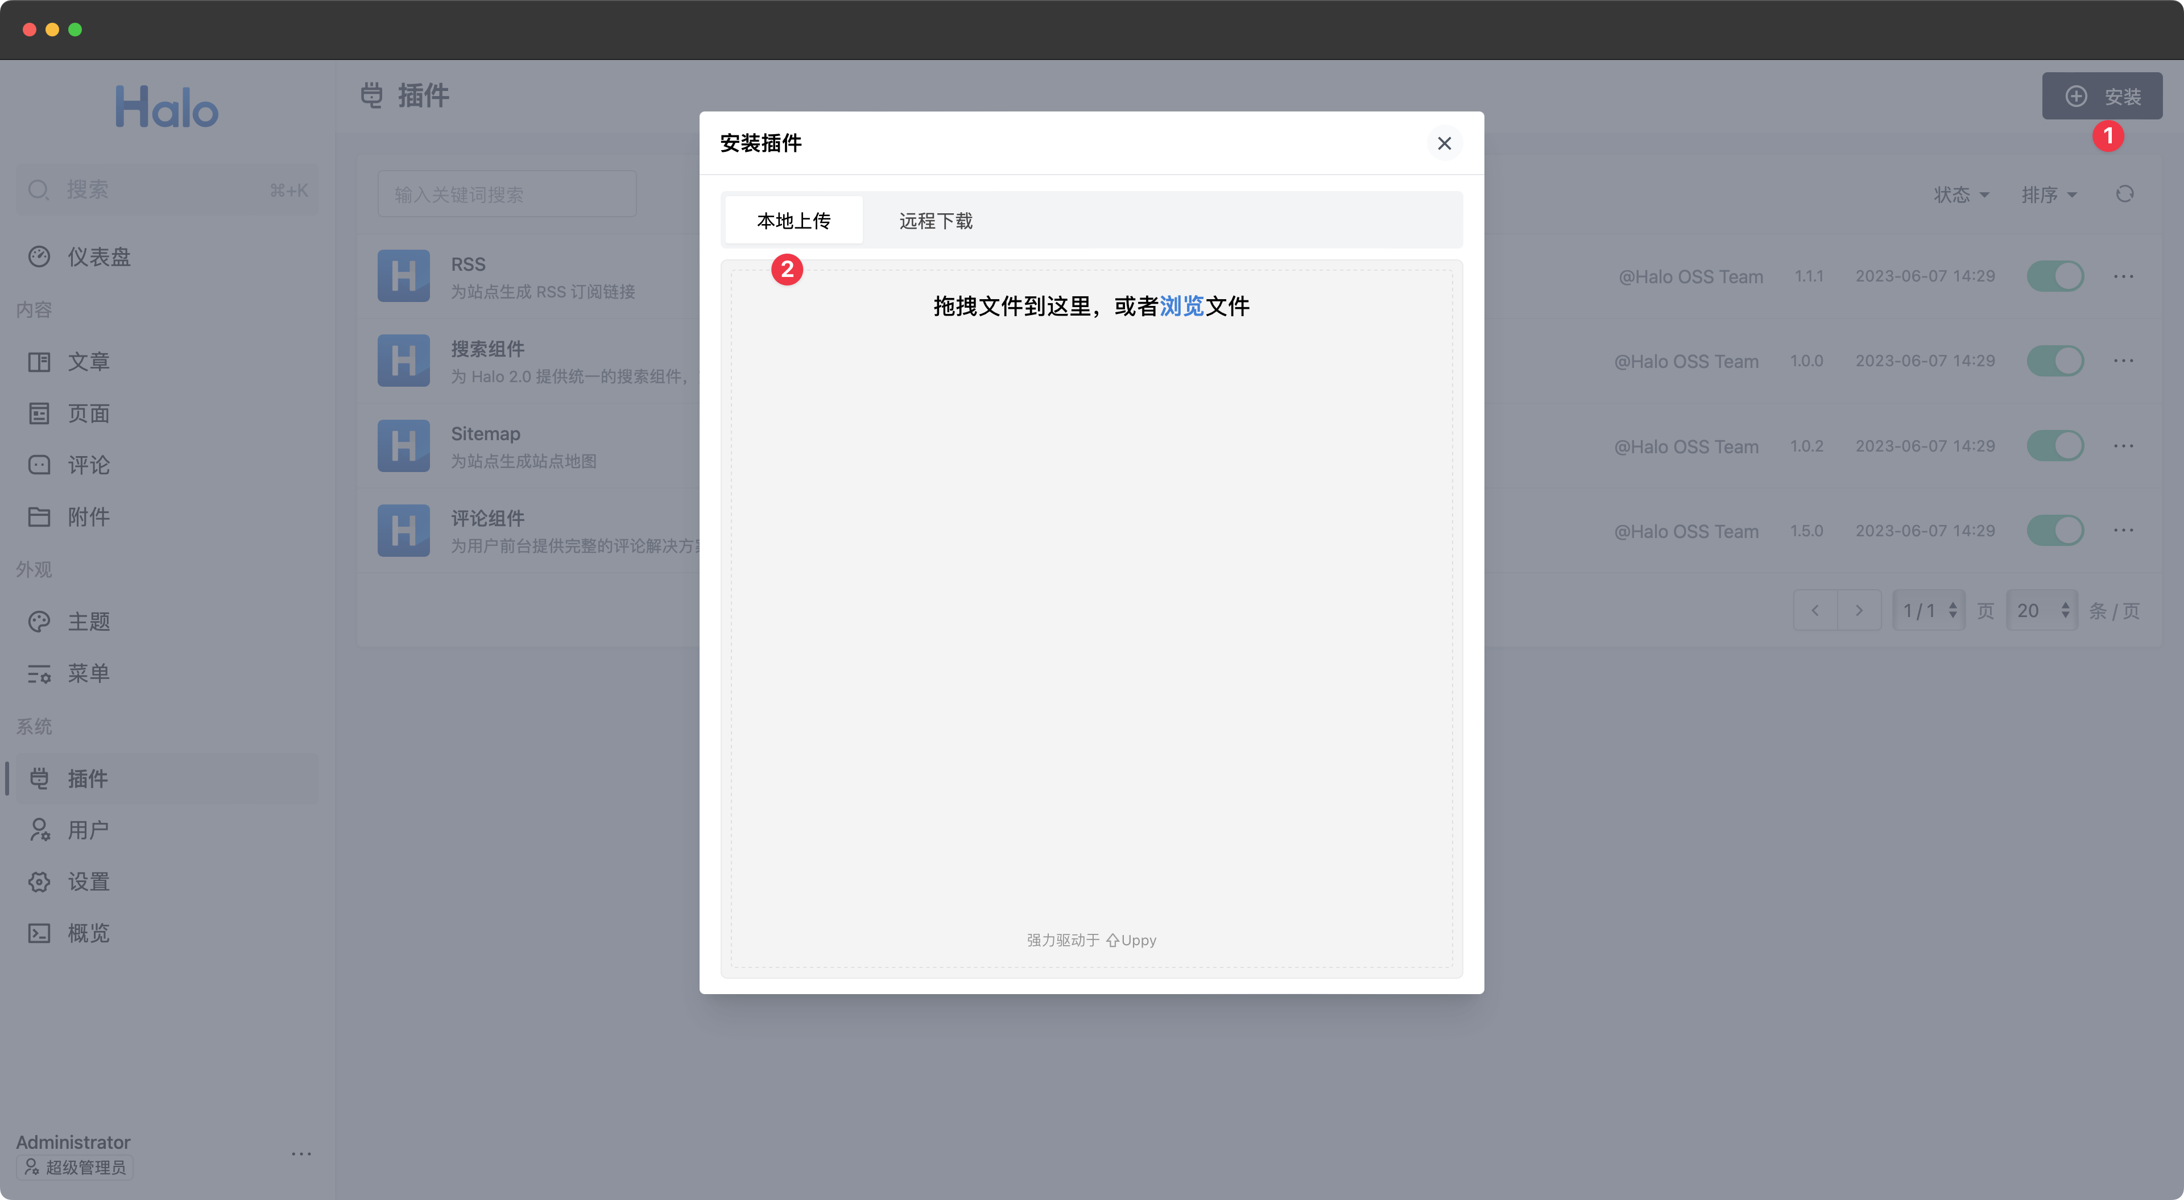
Task: Go to the Dashboard (仪表盘) page
Action: (98, 257)
